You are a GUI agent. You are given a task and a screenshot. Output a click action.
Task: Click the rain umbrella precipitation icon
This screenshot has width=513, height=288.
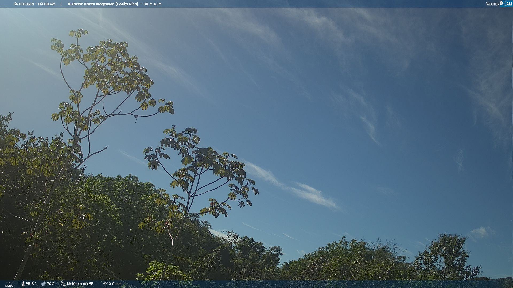[105, 284]
